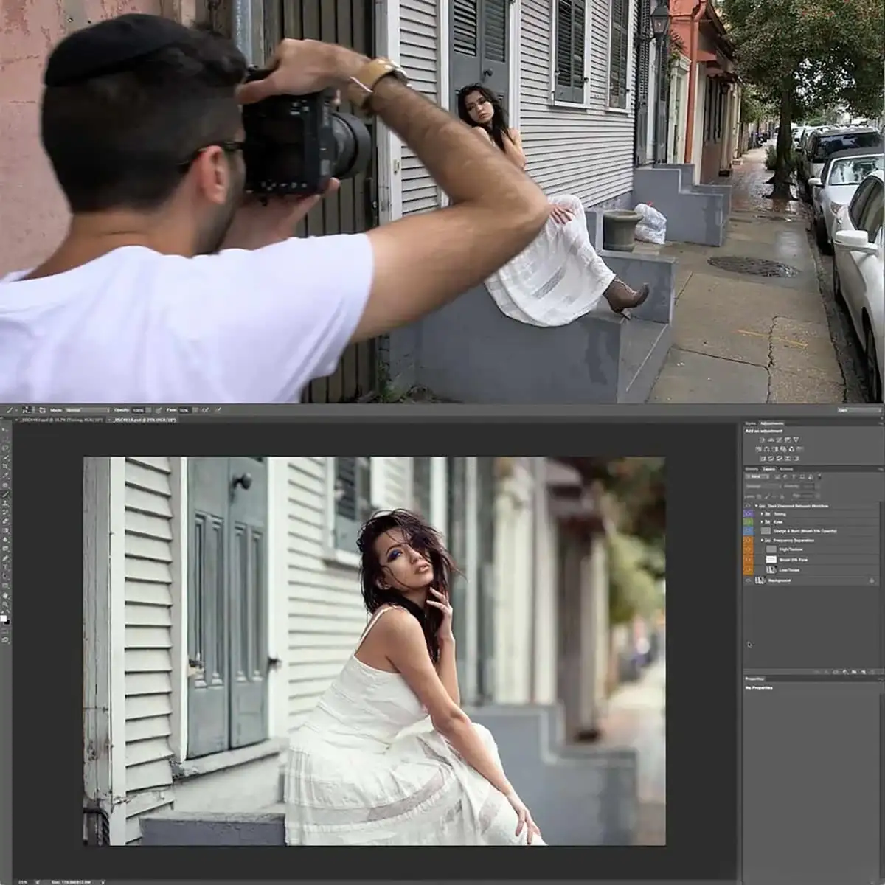
Task: Select the Brush tool in the toolbar
Action: pos(6,493)
